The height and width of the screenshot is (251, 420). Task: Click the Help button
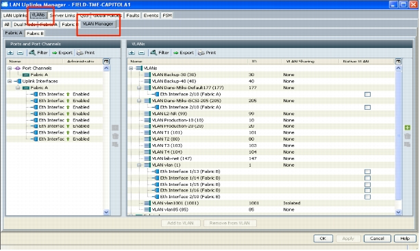point(405,239)
